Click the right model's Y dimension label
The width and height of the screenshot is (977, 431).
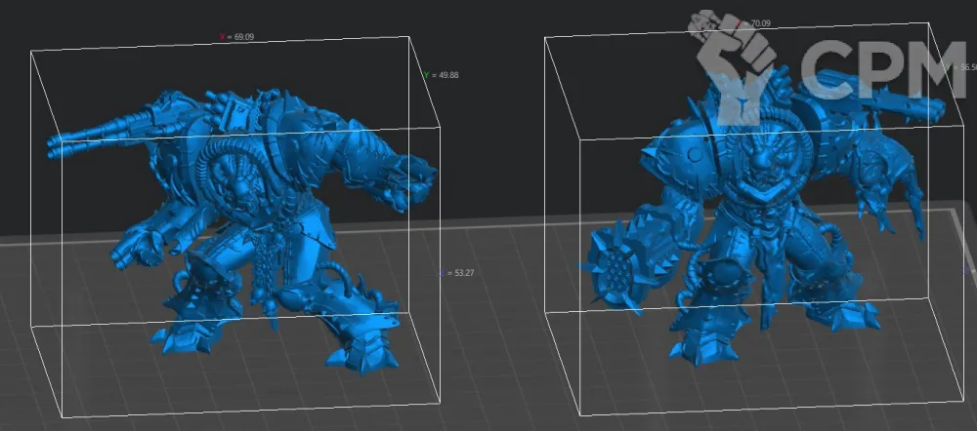(x=962, y=67)
